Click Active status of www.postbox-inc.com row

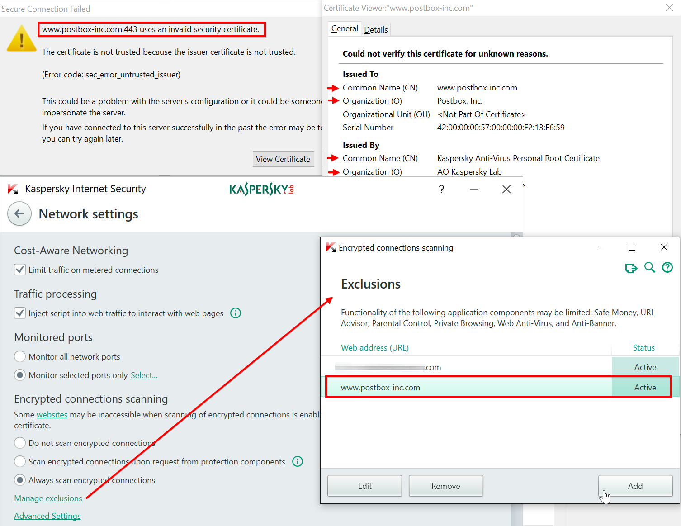pyautogui.click(x=645, y=387)
